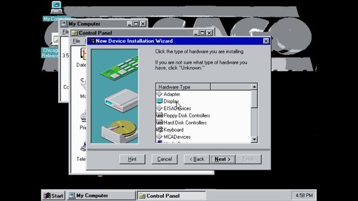Click the hardware list scrollbar thumb
Image resolution: width=358 pixels, height=201 pixels.
click(254, 99)
